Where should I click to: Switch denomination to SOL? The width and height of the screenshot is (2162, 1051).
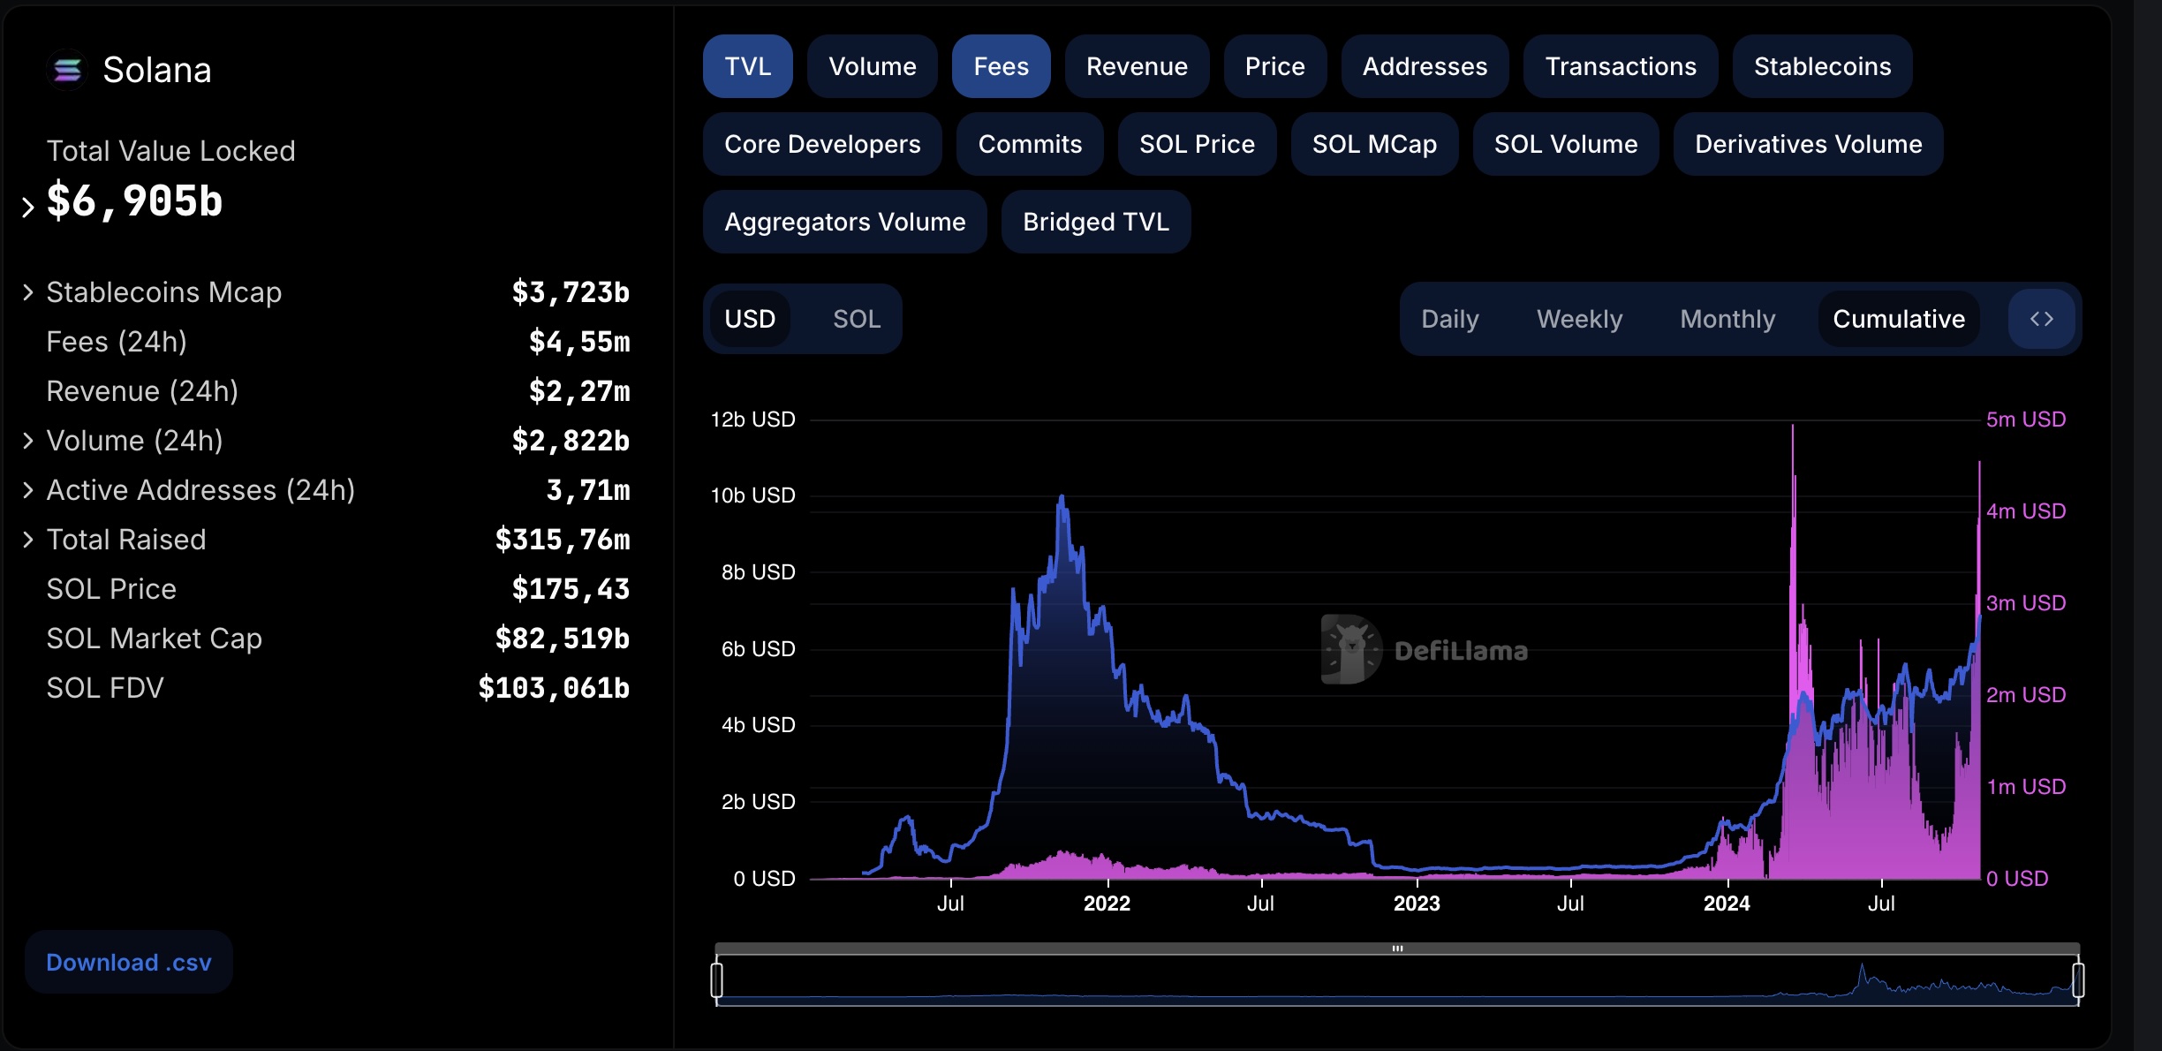[x=857, y=319]
